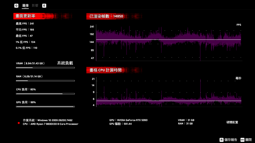Click the red dot beside system info
Image resolution: width=255 pixels, height=143 pixels.
[x=19, y=123]
